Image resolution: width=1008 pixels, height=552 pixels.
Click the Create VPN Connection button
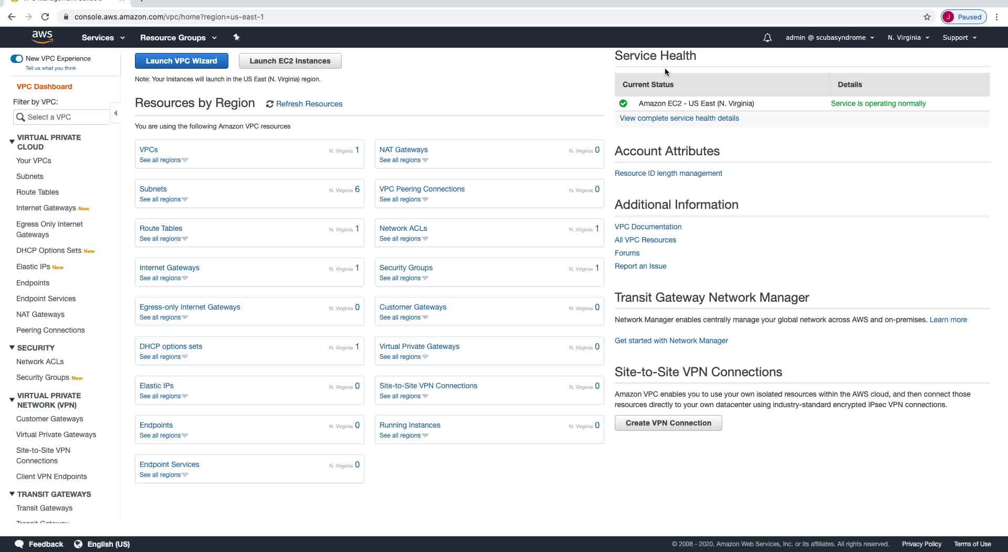tap(668, 423)
